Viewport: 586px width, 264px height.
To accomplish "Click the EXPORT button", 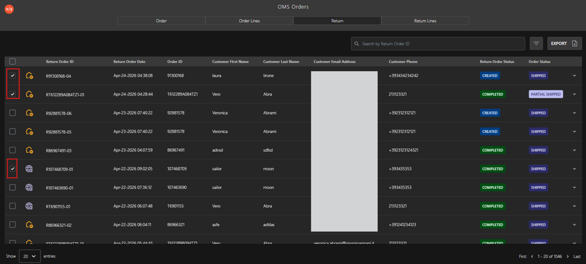I will click(x=564, y=44).
